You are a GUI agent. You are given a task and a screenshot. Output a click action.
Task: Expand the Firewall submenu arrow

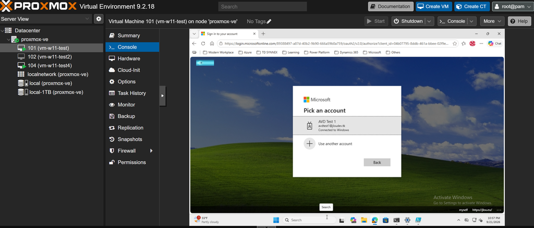click(151, 151)
